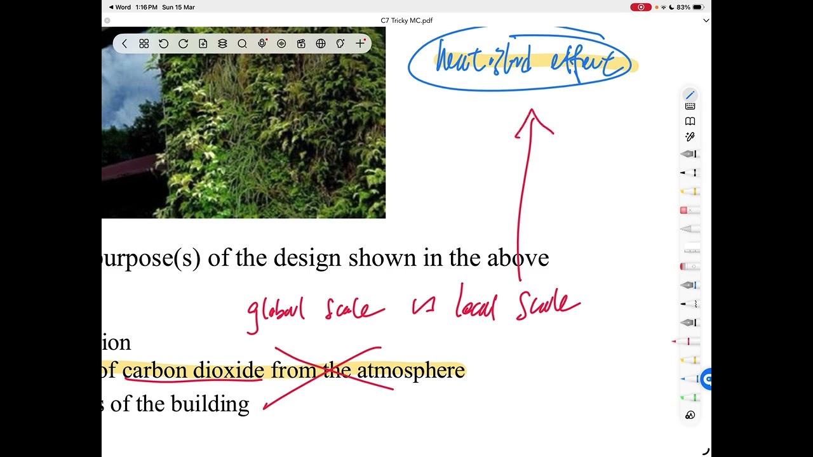
Task: Select the hatched pencil tool
Action: tap(690, 228)
